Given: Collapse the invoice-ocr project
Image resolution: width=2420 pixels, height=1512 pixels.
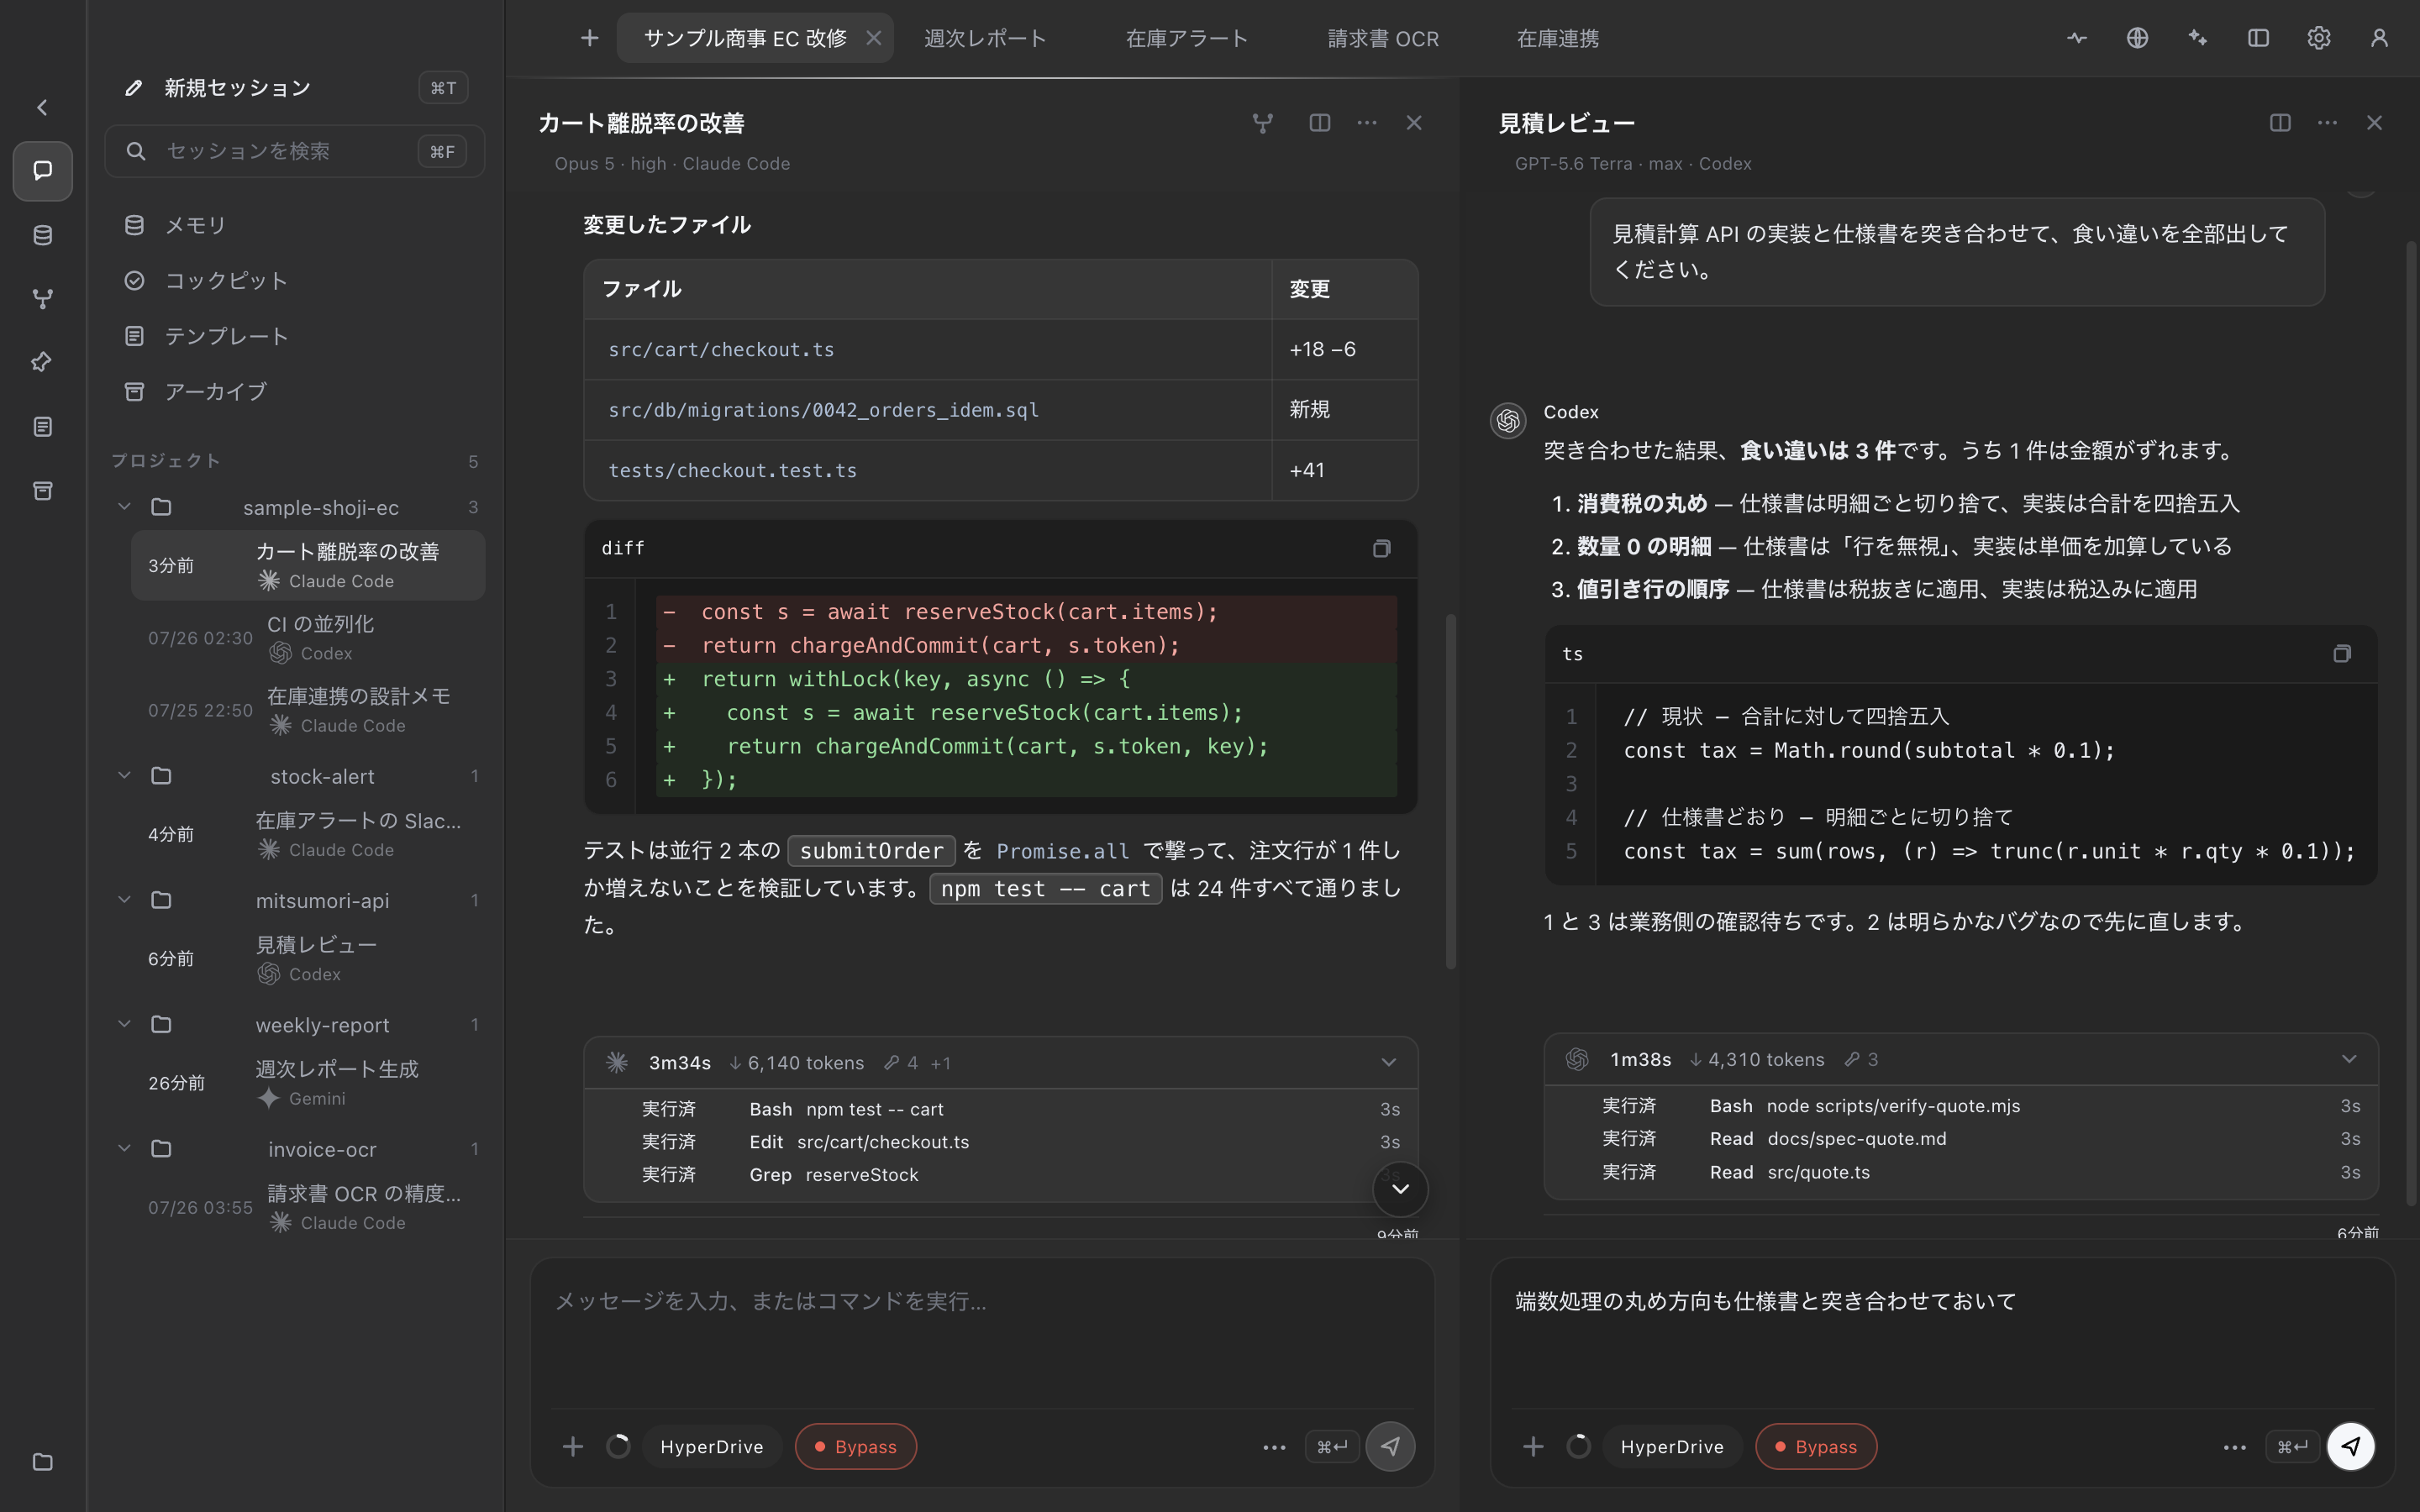Looking at the screenshot, I should [x=125, y=1149].
